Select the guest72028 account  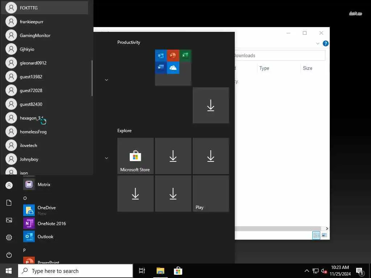[45, 90]
